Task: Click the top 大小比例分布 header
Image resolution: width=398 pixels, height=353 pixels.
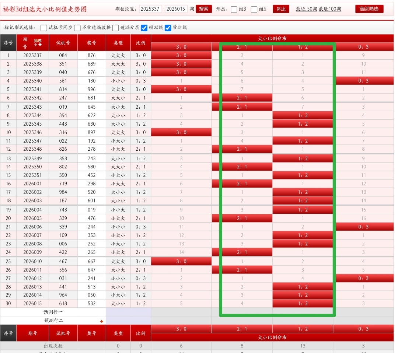Action: click(x=272, y=38)
